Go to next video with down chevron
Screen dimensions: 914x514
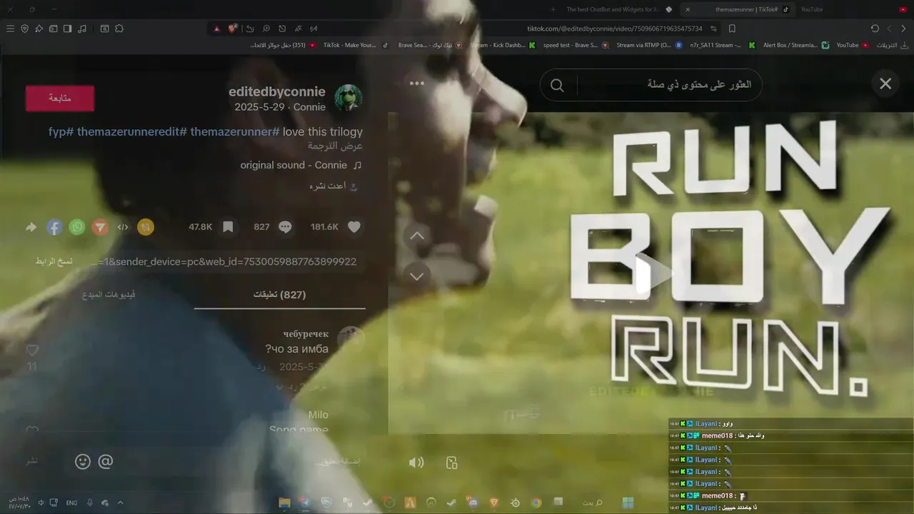[x=417, y=276]
